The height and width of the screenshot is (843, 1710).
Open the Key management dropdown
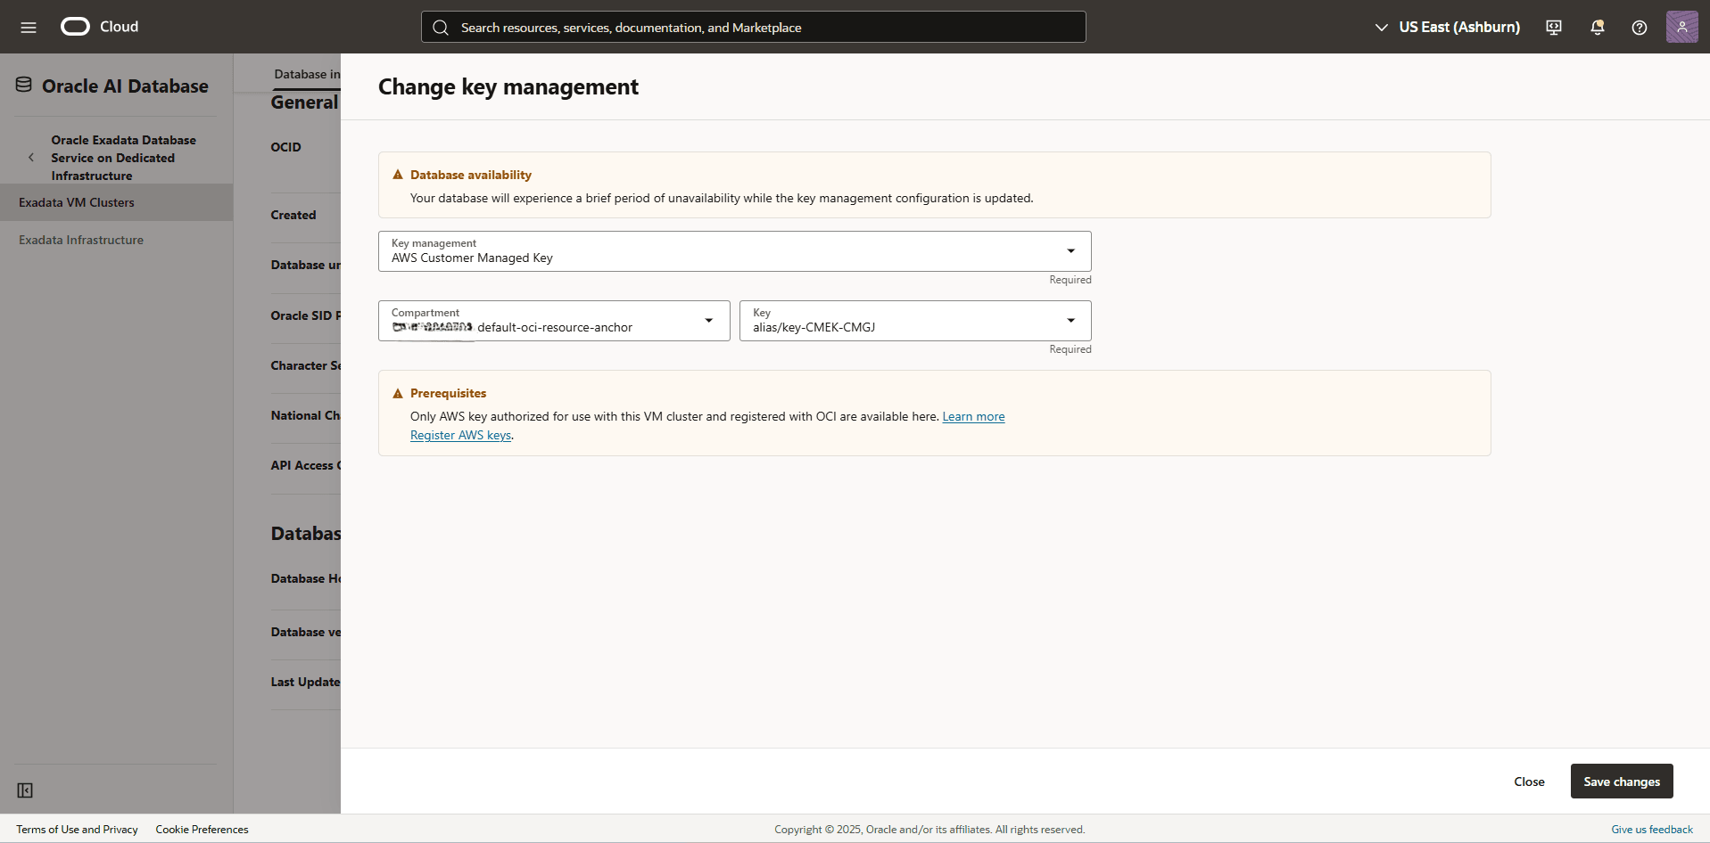pos(1070,250)
